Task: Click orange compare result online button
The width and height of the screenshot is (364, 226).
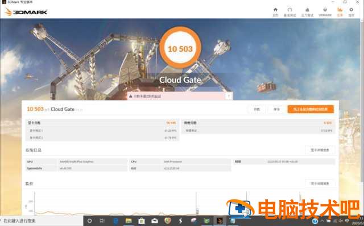Action: pos(311,109)
